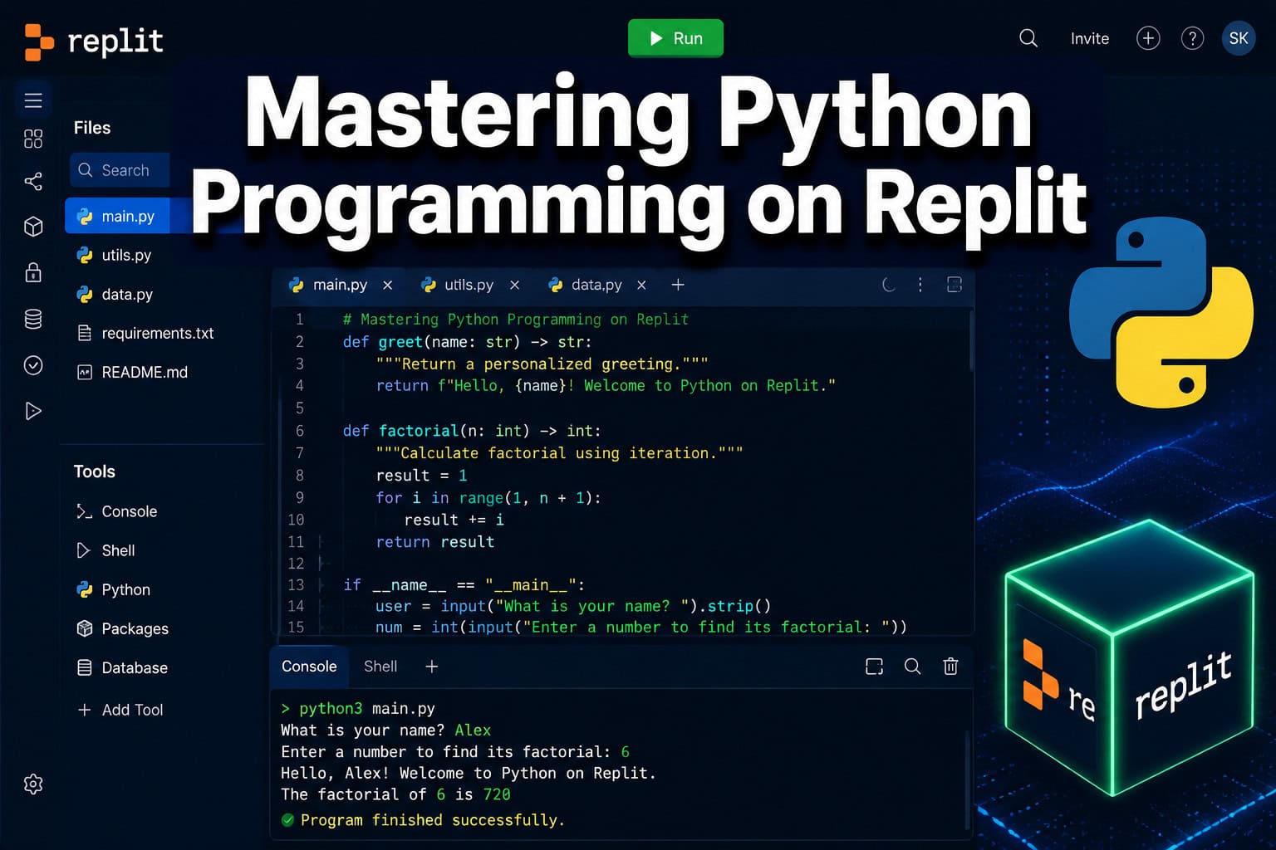Create new item with the plus circle icon
The width and height of the screenshot is (1276, 850).
pos(1148,38)
